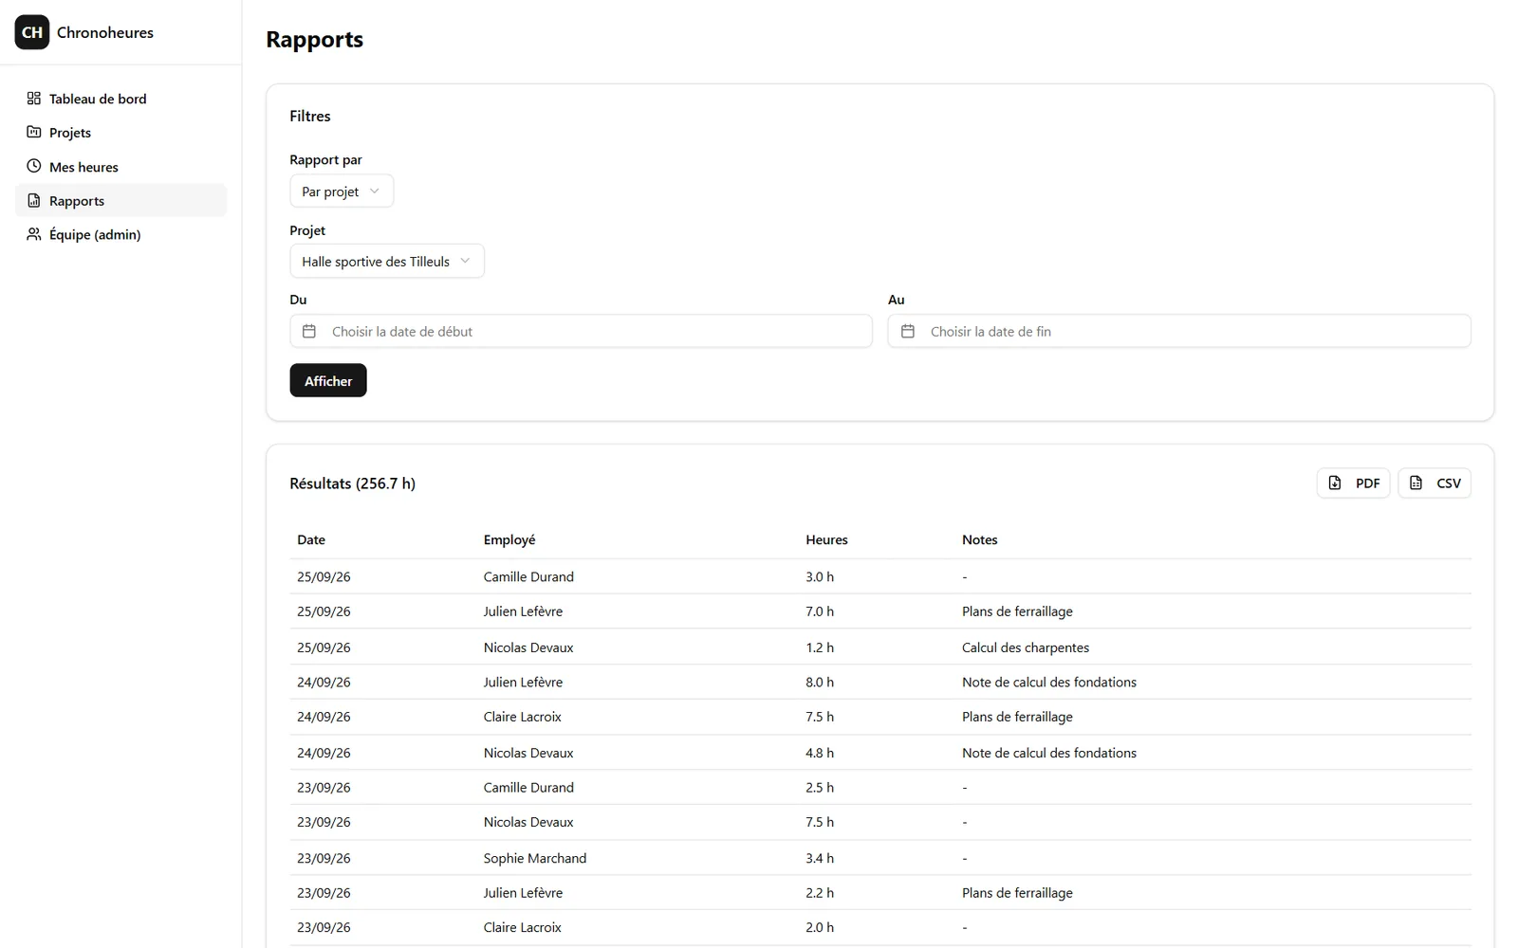Screen dimensions: 1518x948
Task: Open Mes heures from the sidebar
Action: [x=121, y=167]
